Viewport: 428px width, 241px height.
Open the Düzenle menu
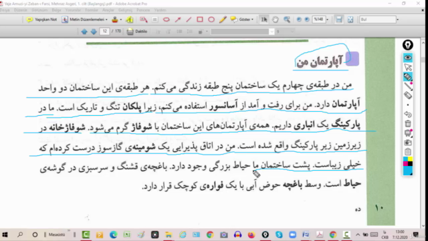21,10
